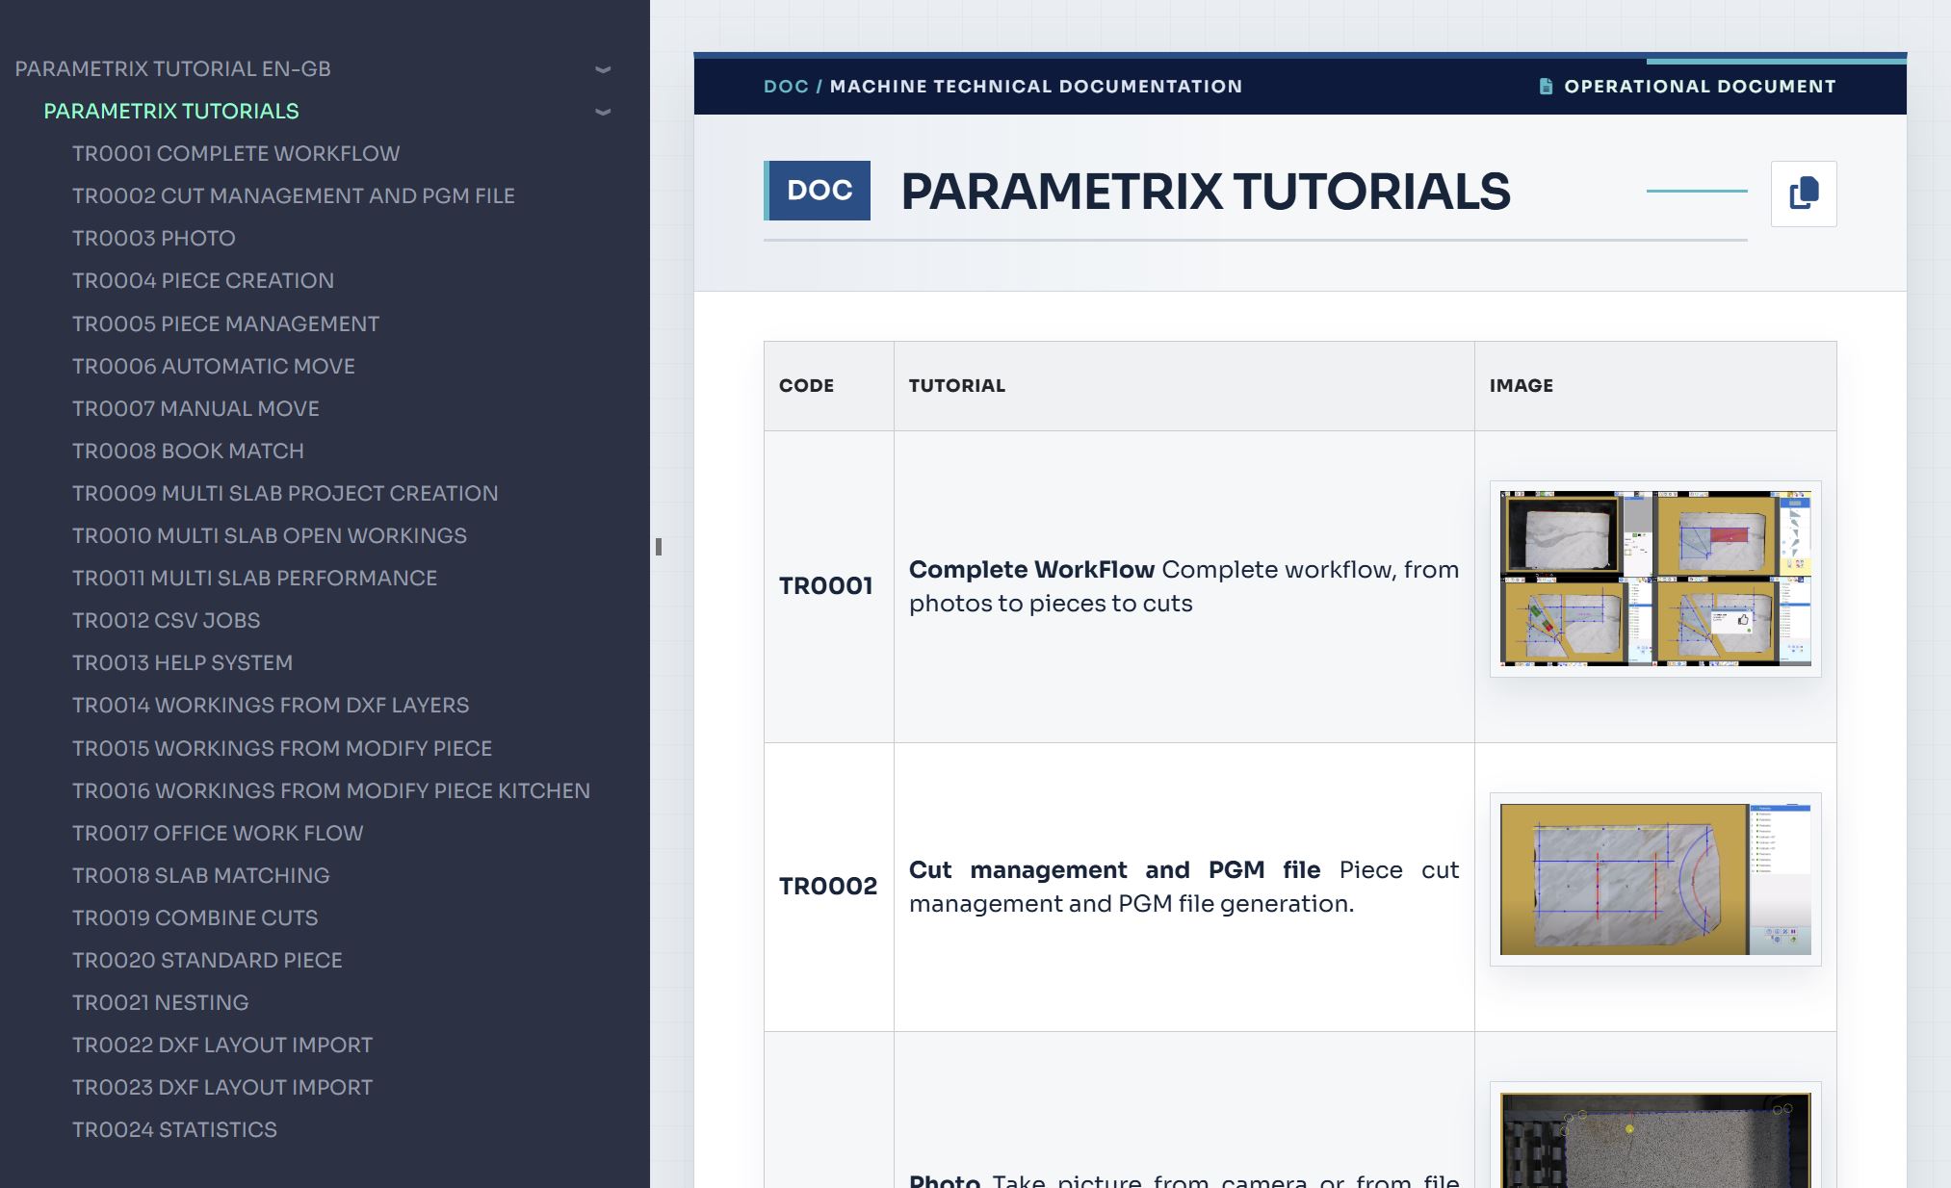Click the sidebar resize handle

(x=659, y=547)
